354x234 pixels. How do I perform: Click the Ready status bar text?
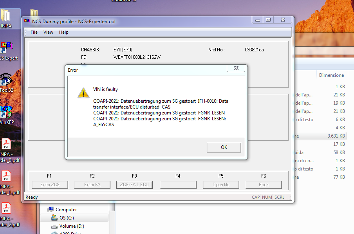coord(32,197)
